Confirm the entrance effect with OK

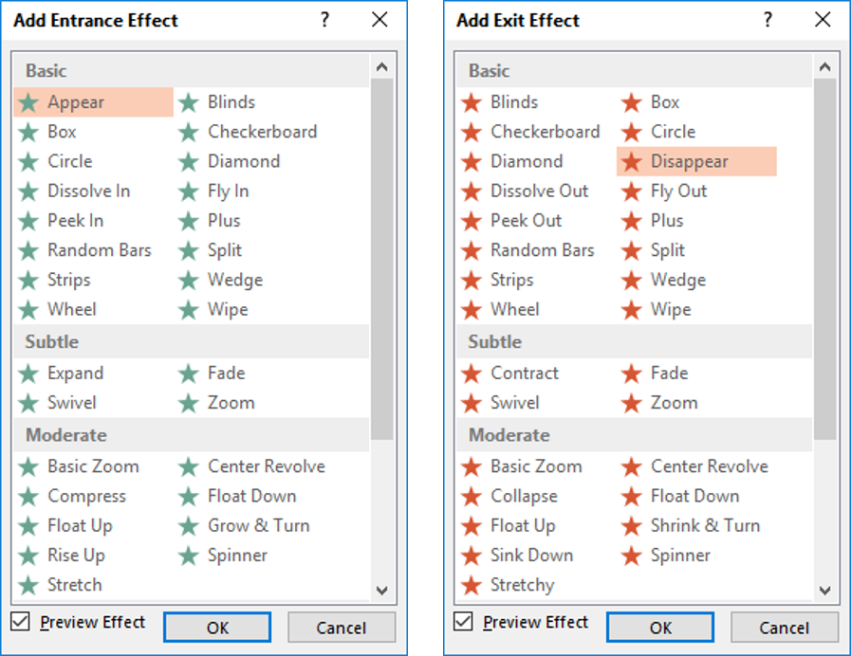pos(217,628)
